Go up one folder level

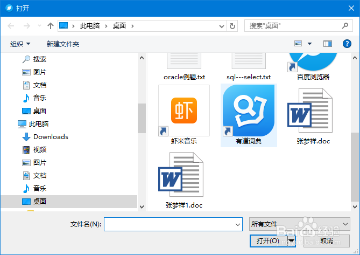50,26
